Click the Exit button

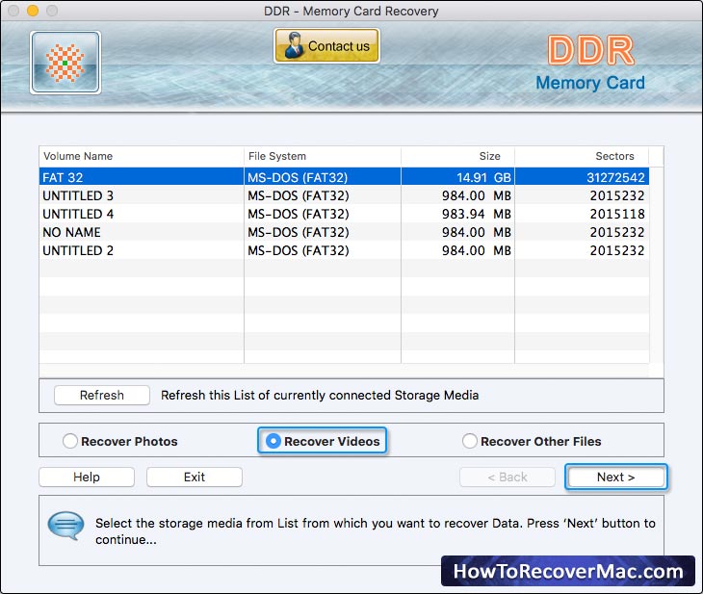[x=195, y=477]
